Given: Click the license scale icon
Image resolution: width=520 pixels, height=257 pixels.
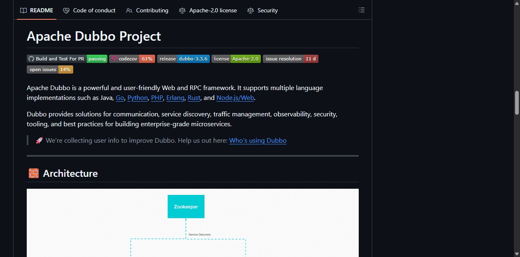Looking at the screenshot, I should pyautogui.click(x=182, y=10).
